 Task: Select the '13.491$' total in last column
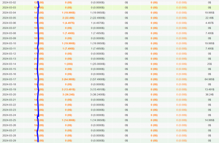(209, 90)
